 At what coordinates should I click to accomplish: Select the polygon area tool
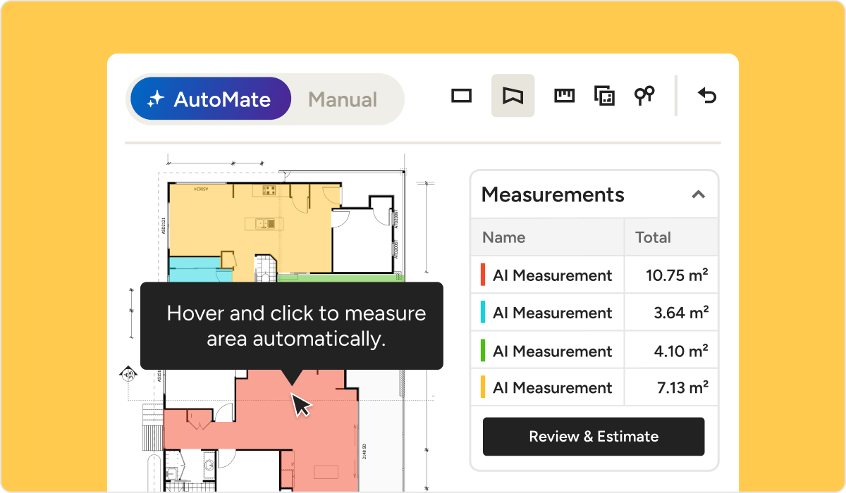(513, 96)
